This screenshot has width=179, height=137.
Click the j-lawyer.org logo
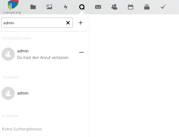12,7
